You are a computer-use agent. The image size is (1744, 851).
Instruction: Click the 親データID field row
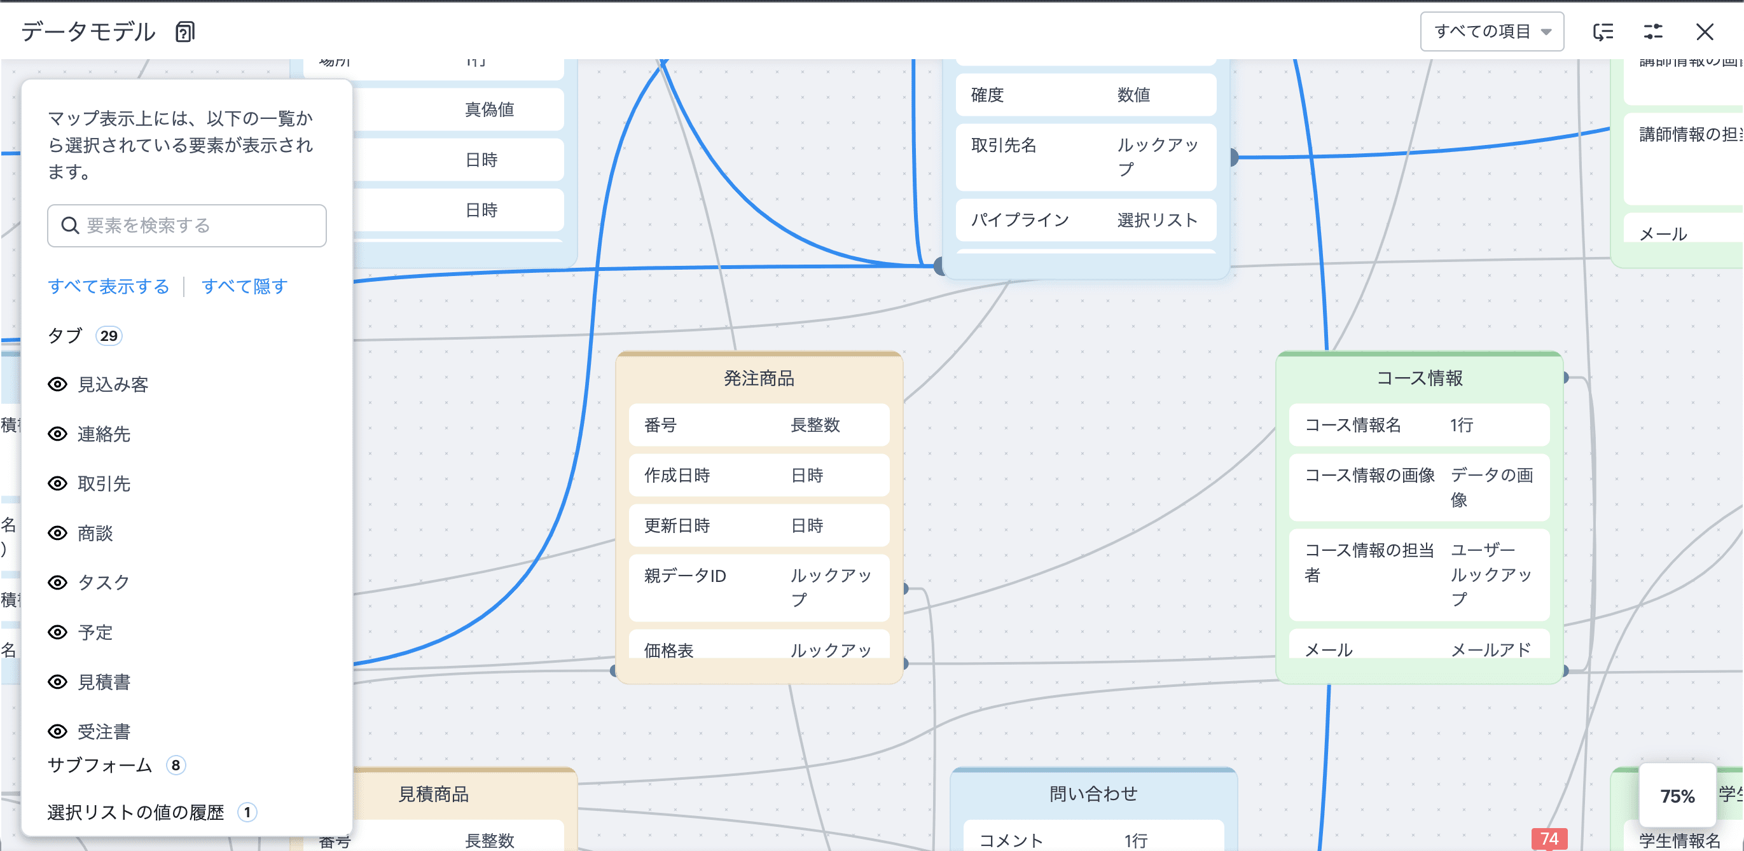coord(759,588)
